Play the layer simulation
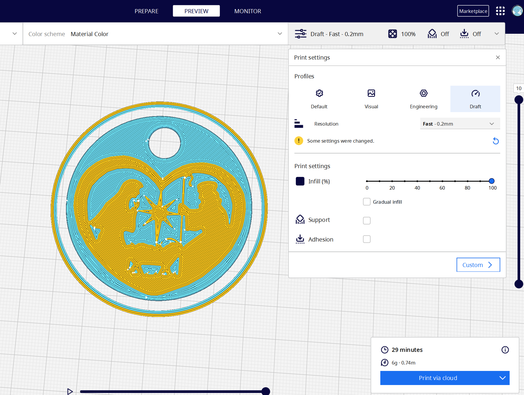The image size is (524, 395). [x=70, y=391]
